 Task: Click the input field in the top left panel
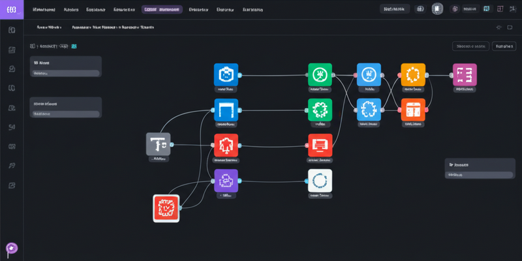[66, 74]
